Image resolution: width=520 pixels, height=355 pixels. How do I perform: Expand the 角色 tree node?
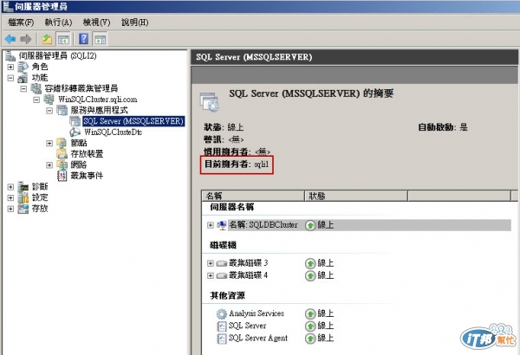[x=10, y=67]
